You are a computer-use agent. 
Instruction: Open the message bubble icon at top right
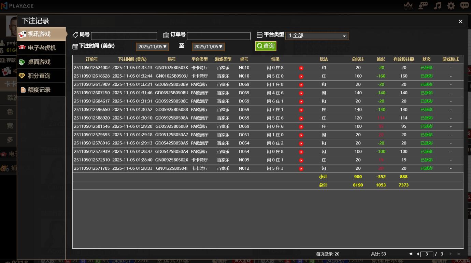click(464, 6)
